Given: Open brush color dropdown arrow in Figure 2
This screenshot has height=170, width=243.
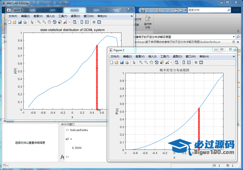Looking at the screenshot, I should point(171,63).
